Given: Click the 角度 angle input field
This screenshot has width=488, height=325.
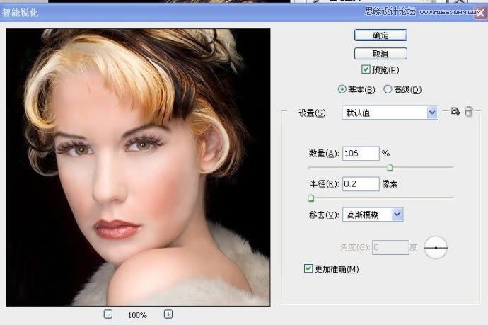Looking at the screenshot, I should click(391, 247).
